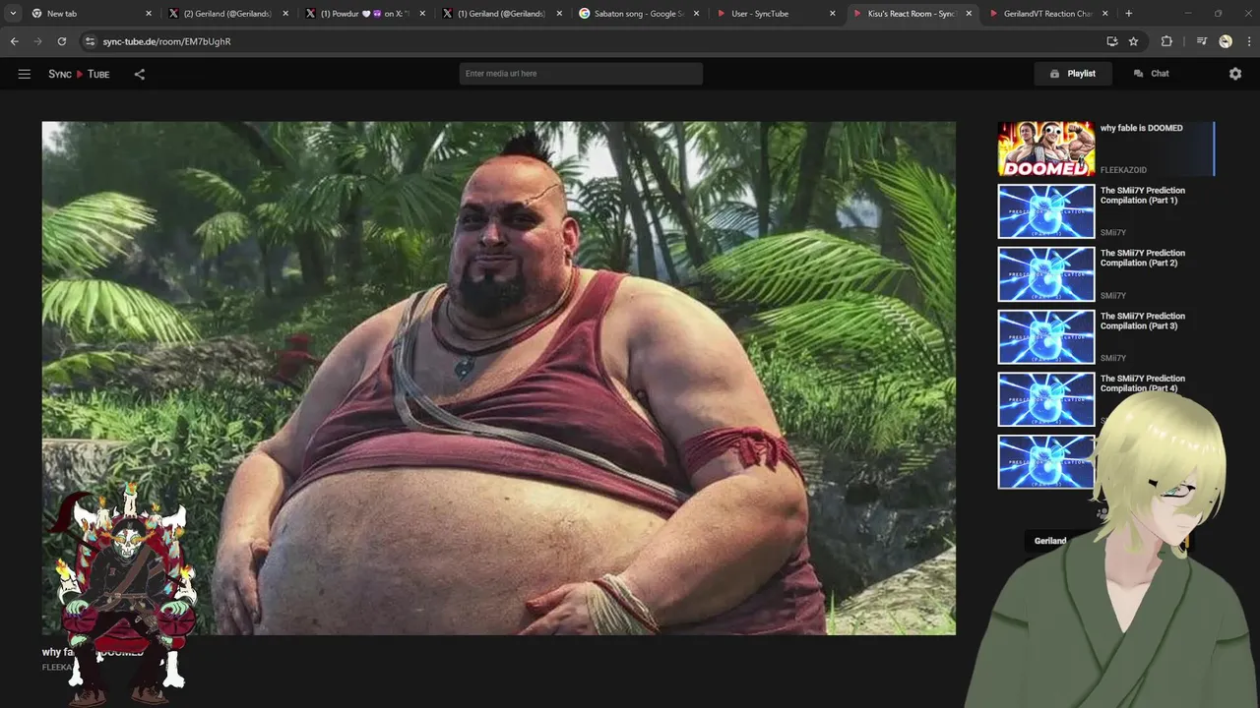Click the FLEEKAZOID channel name in playlist
The width and height of the screenshot is (1260, 708).
[x=1123, y=170]
